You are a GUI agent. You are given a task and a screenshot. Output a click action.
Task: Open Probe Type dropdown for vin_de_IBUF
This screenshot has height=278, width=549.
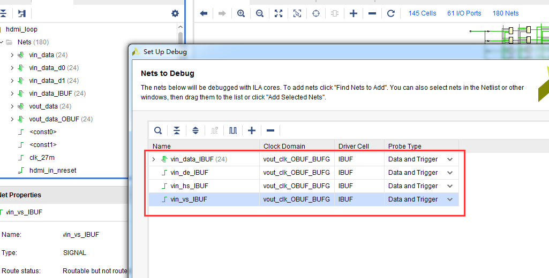pyautogui.click(x=450, y=172)
